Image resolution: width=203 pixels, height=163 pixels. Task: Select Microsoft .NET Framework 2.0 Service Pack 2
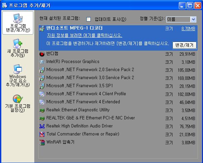[x=118, y=70]
